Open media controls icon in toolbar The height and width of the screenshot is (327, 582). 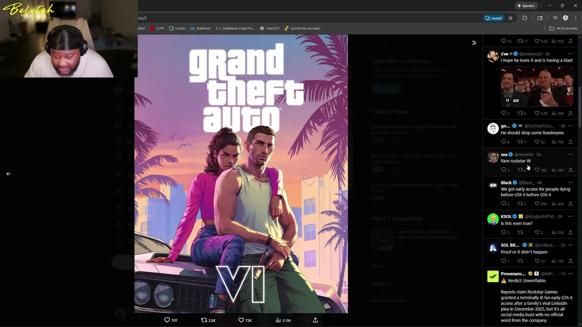pyautogui.click(x=555, y=18)
